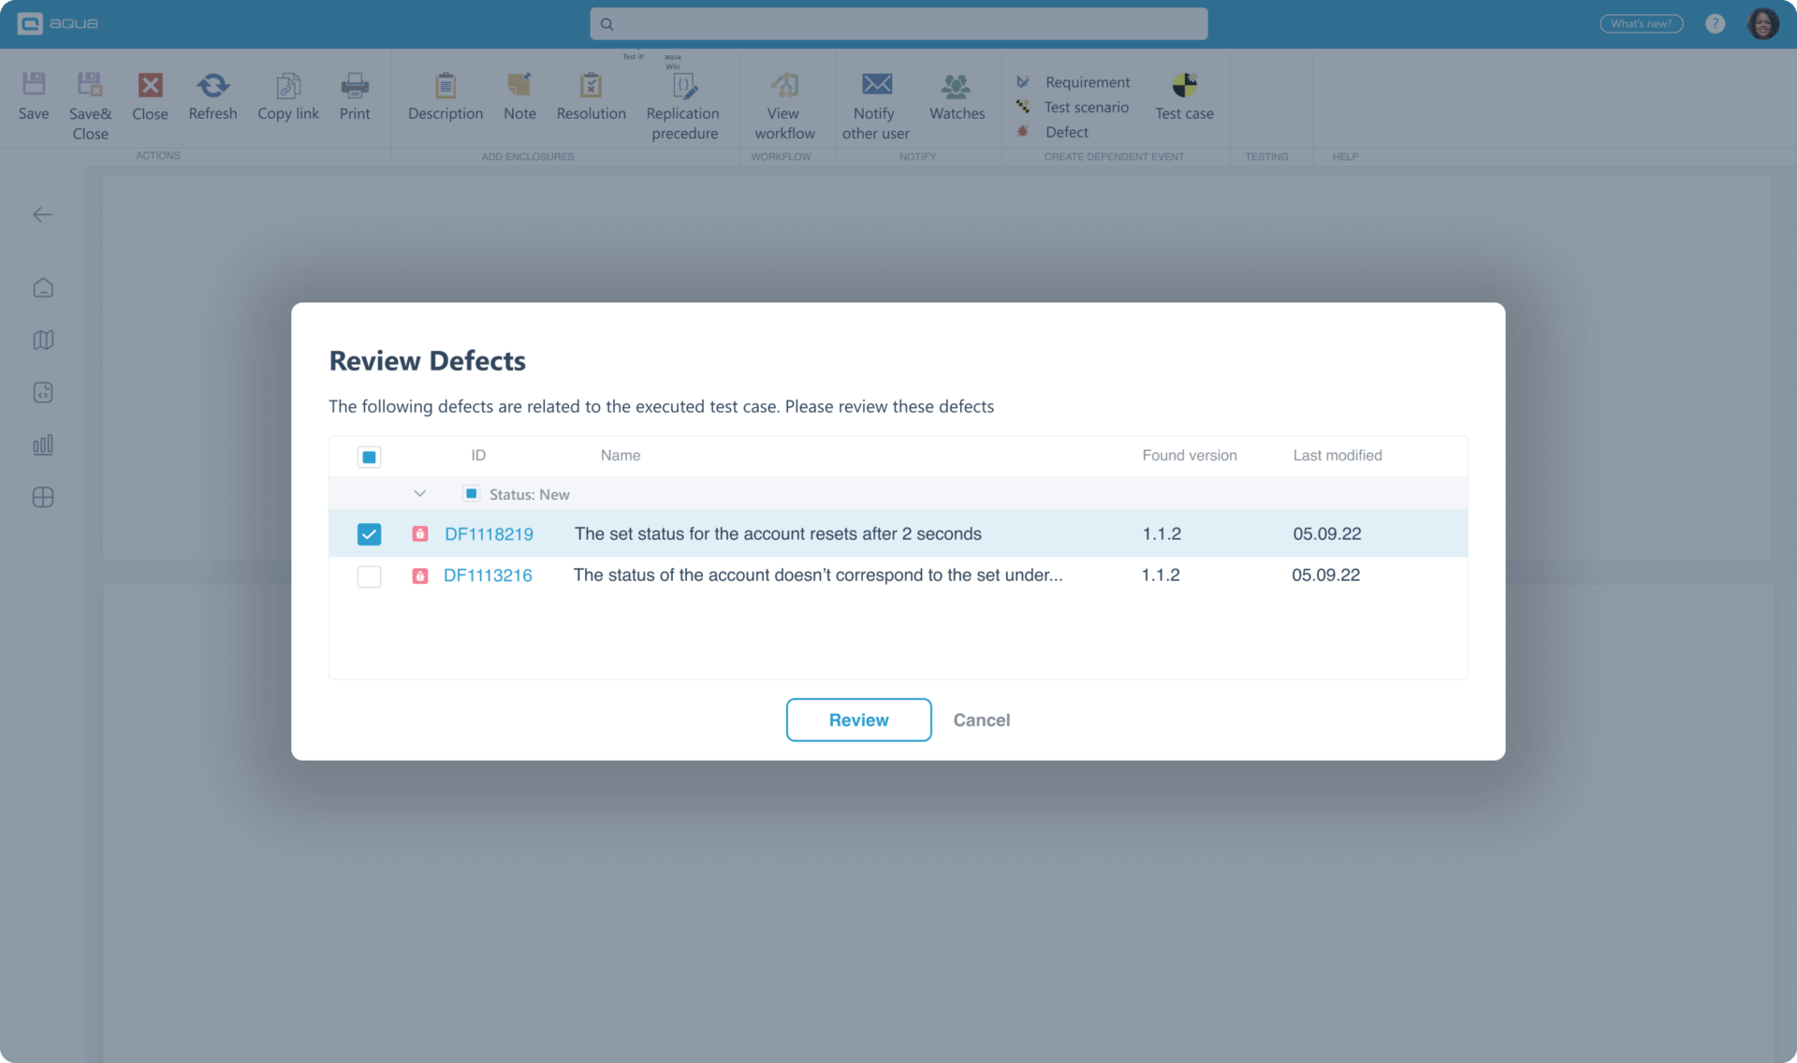Image resolution: width=1797 pixels, height=1063 pixels.
Task: Select the Copy link tool
Action: click(x=288, y=98)
